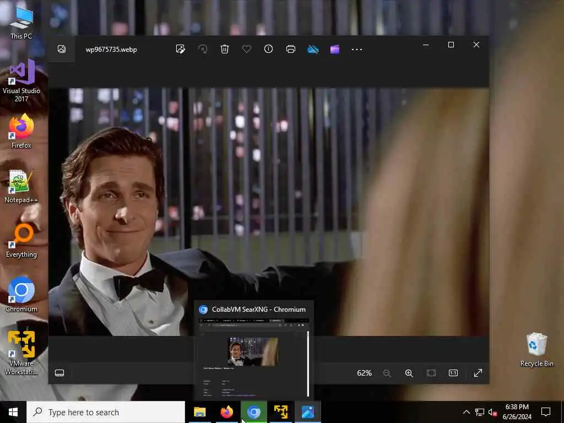564x423 pixels.
Task: Click the Photos app taskbar icon
Action: coord(308,412)
